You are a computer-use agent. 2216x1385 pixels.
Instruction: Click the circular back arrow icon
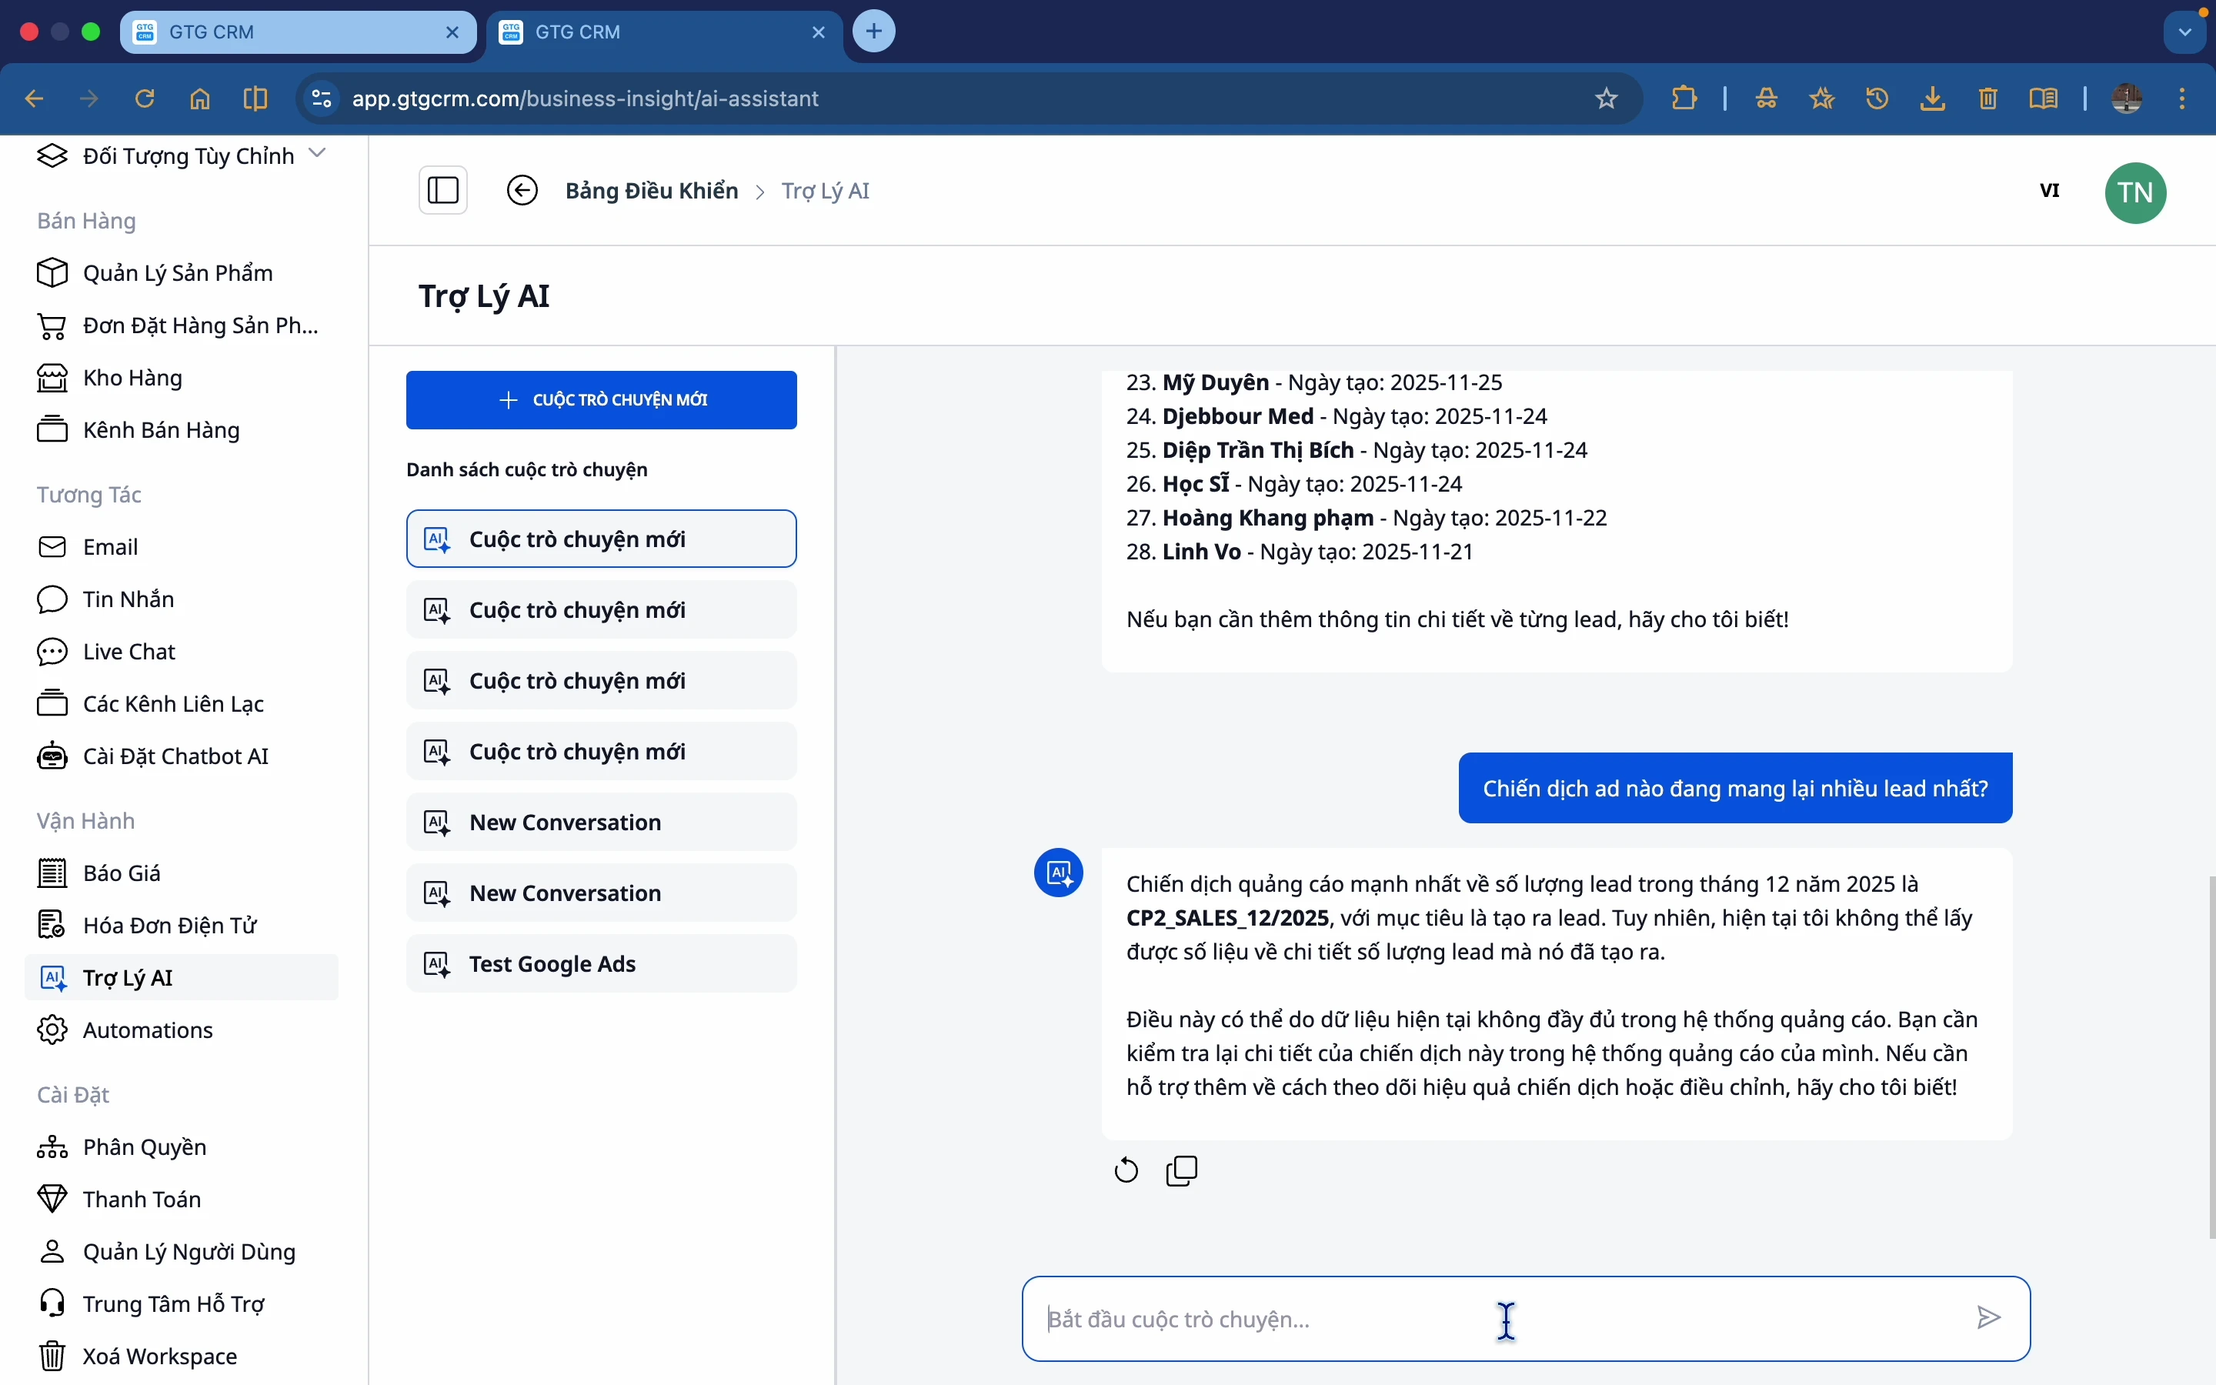pos(522,191)
